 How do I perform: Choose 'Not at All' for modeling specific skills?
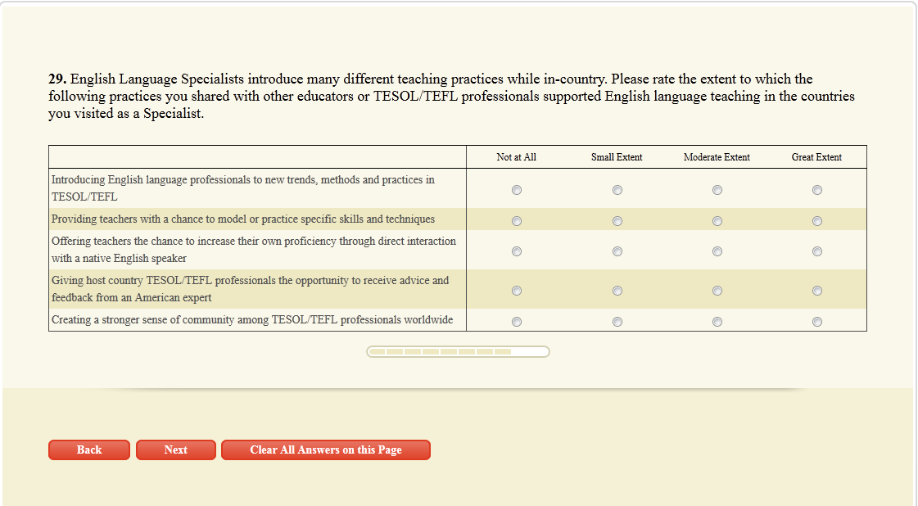(x=517, y=221)
